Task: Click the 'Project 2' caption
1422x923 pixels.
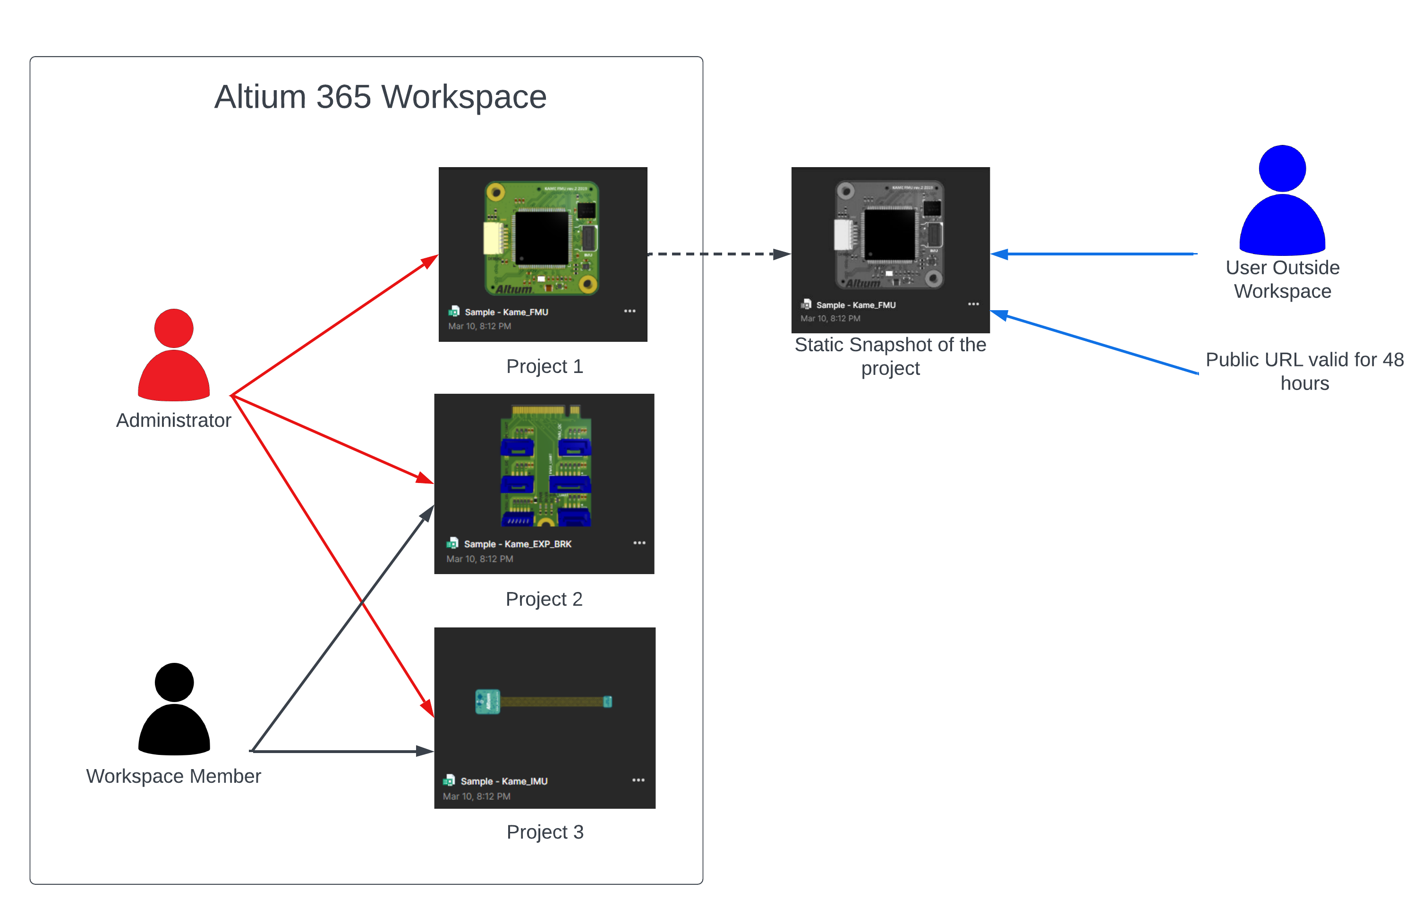Action: click(x=544, y=599)
